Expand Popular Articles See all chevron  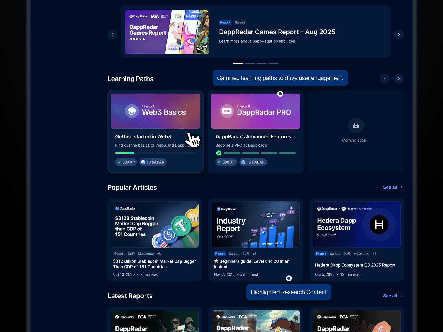[x=402, y=187]
